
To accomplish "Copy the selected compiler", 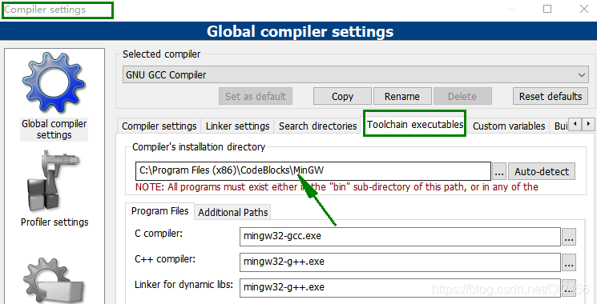I will tap(342, 96).
